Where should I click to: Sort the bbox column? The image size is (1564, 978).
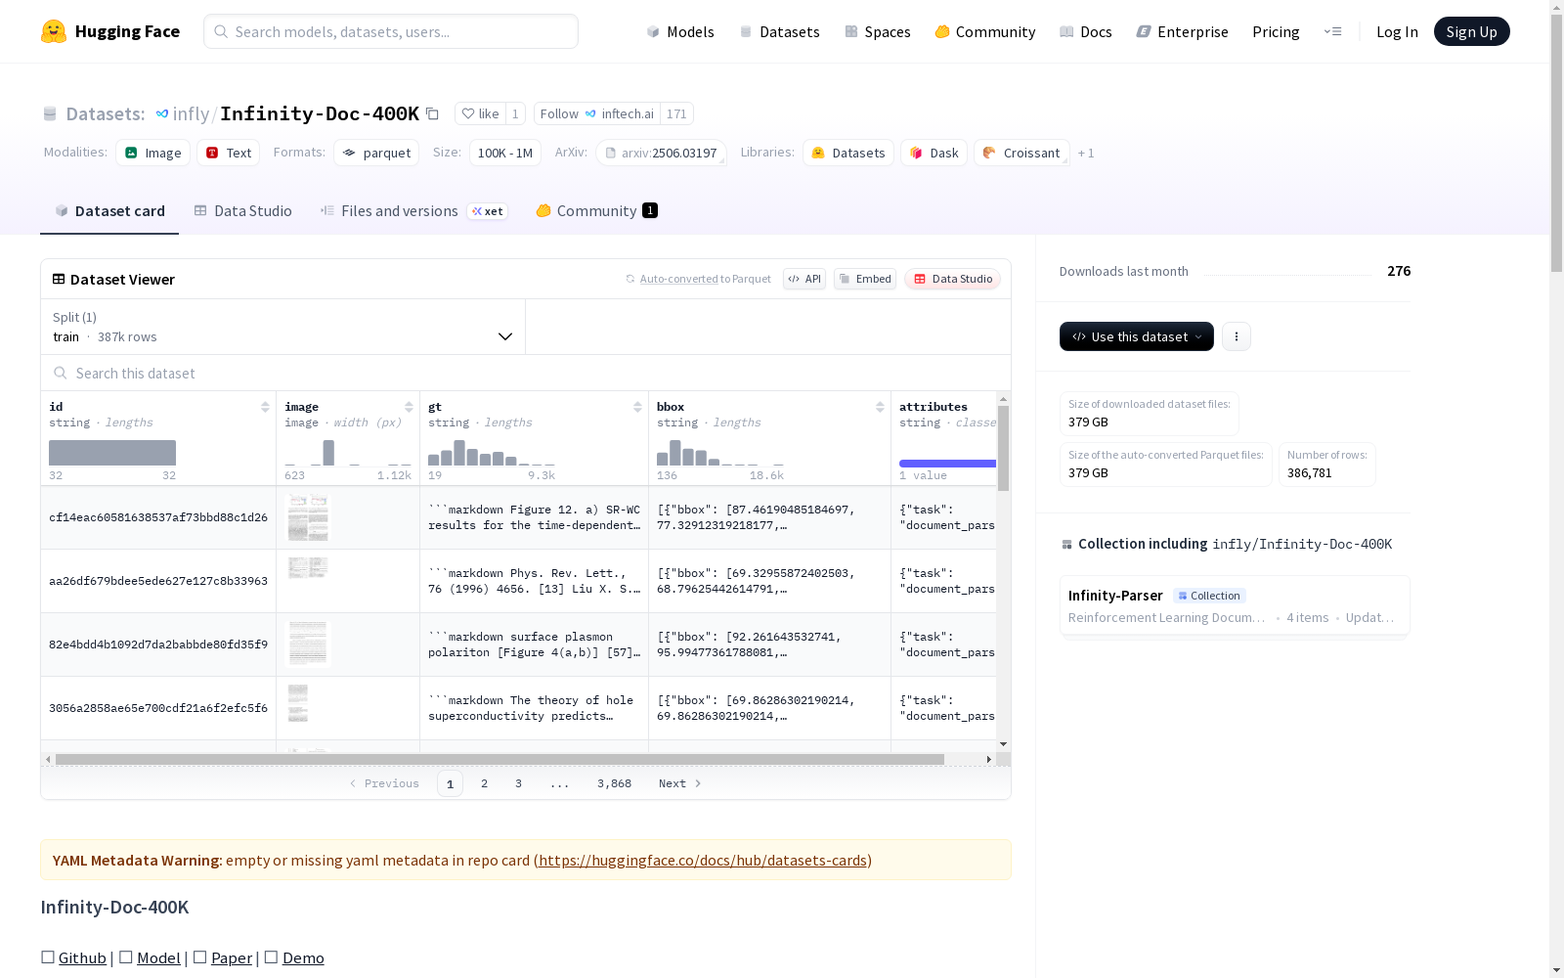tap(880, 407)
